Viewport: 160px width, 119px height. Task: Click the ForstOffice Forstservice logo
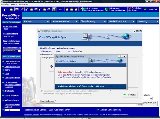[x=11, y=17]
